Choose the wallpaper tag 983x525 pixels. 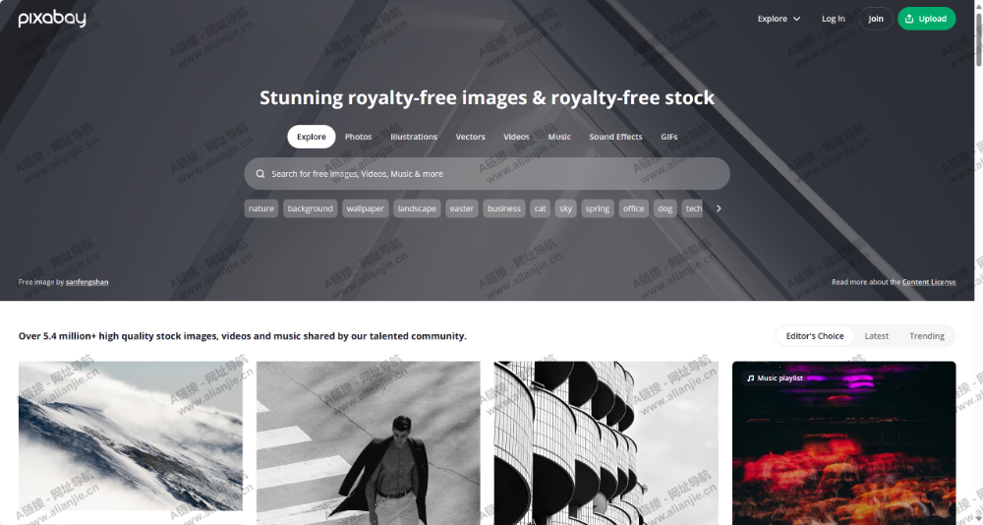click(365, 208)
